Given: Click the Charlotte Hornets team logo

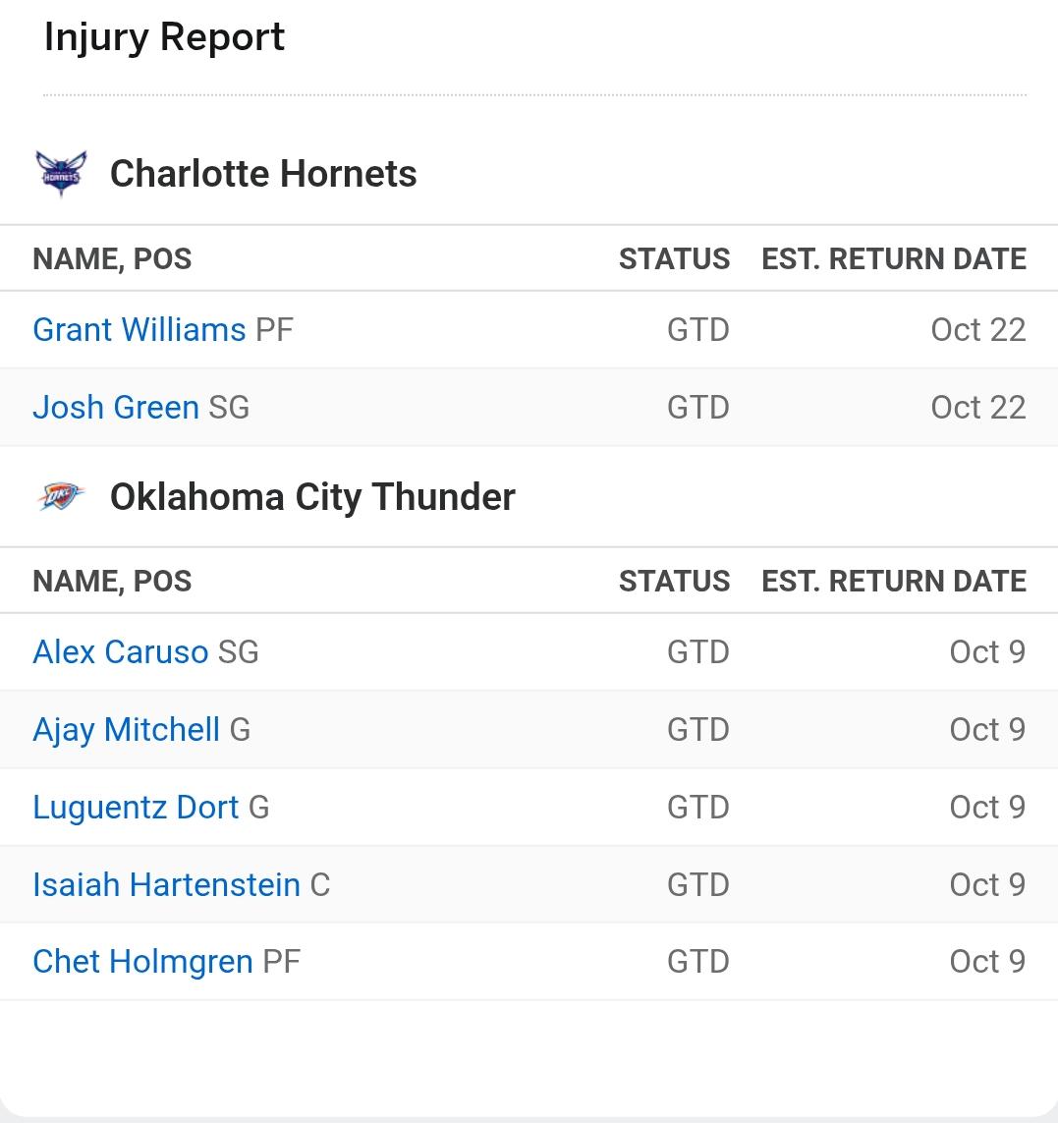Looking at the screenshot, I should (61, 174).
